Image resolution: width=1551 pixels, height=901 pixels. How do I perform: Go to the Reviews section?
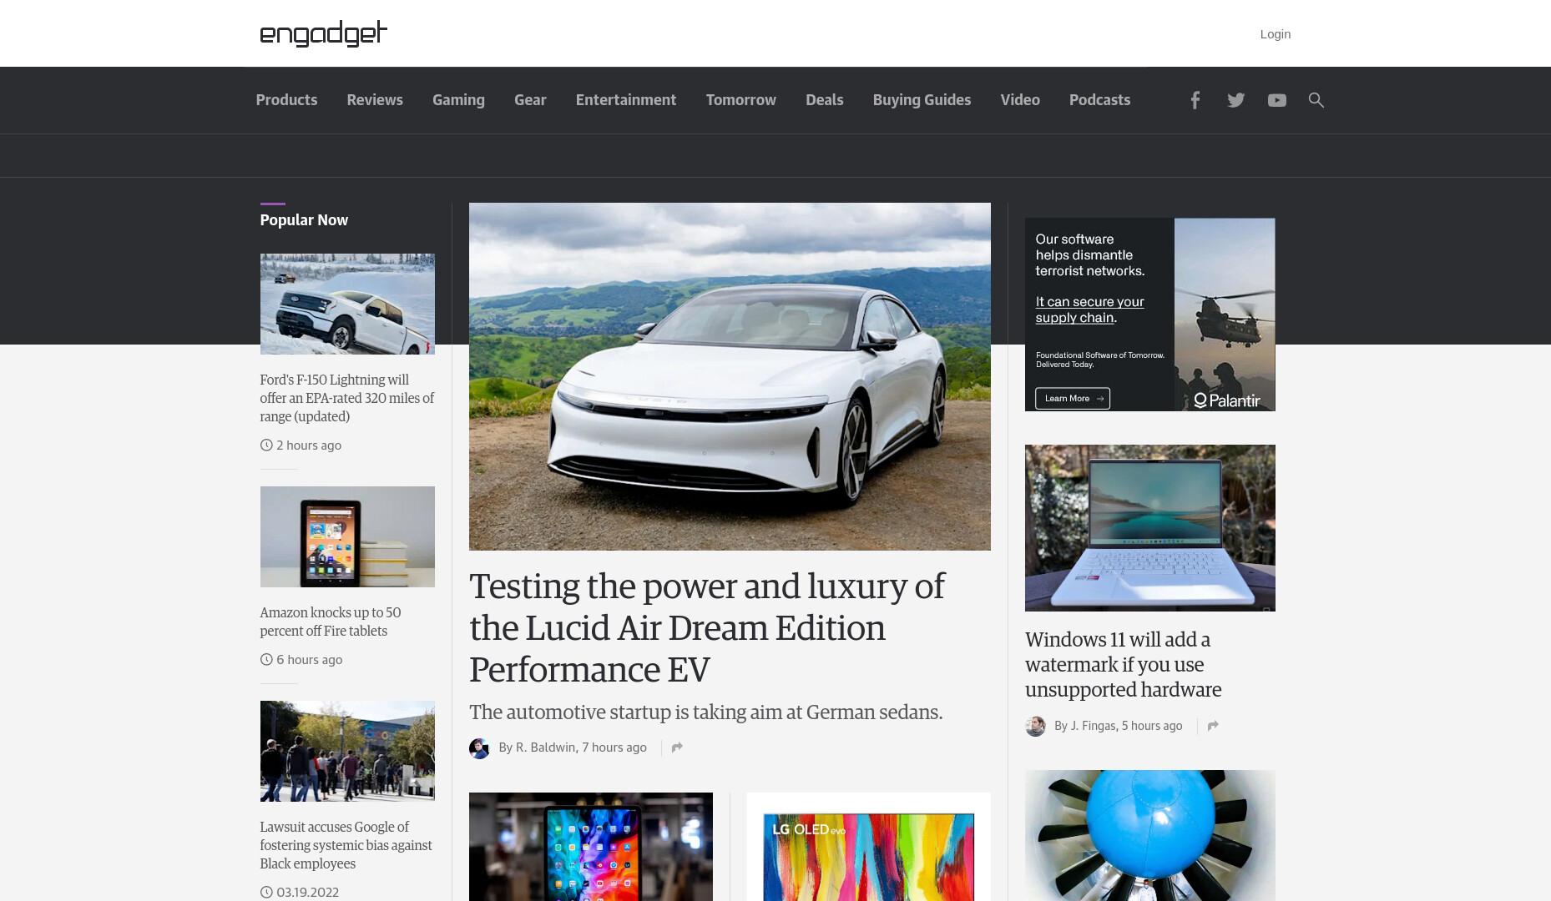pyautogui.click(x=375, y=100)
